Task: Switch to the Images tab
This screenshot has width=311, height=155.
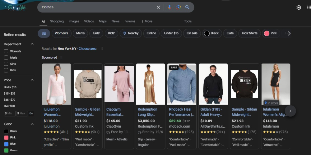Action: tap(74, 21)
